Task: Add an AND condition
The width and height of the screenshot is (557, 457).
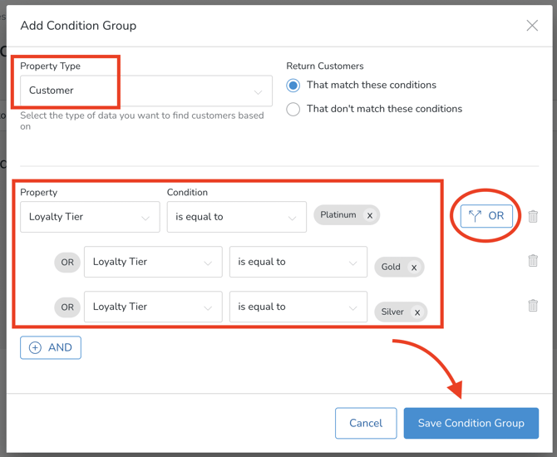Action: tap(51, 347)
